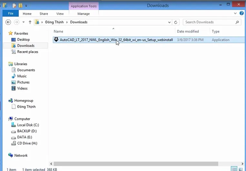
Task: Refresh the Downloads folder view
Action: coord(176,22)
